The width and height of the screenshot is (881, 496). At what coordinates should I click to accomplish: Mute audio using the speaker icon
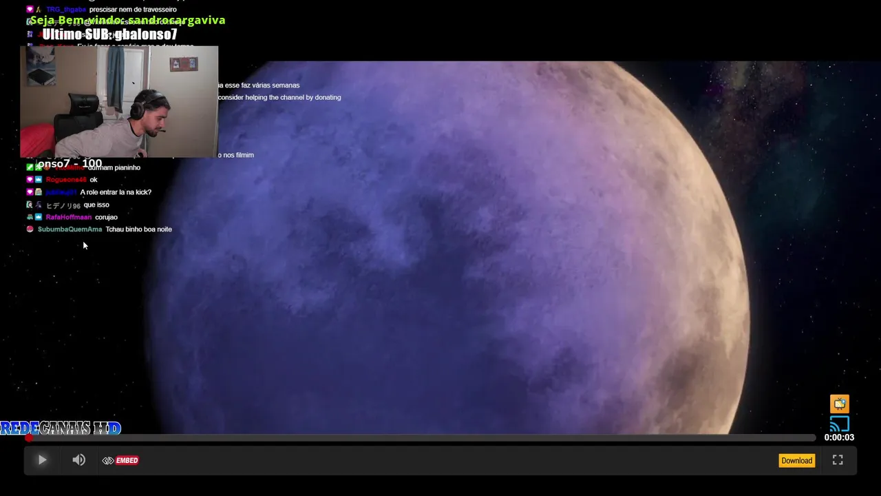(x=79, y=460)
